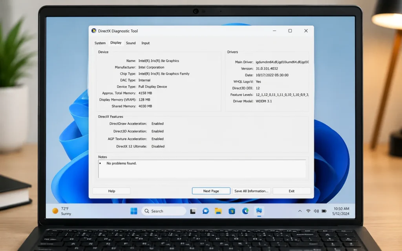402x251 pixels.
Task: Click Save All Information button
Action: [251, 191]
